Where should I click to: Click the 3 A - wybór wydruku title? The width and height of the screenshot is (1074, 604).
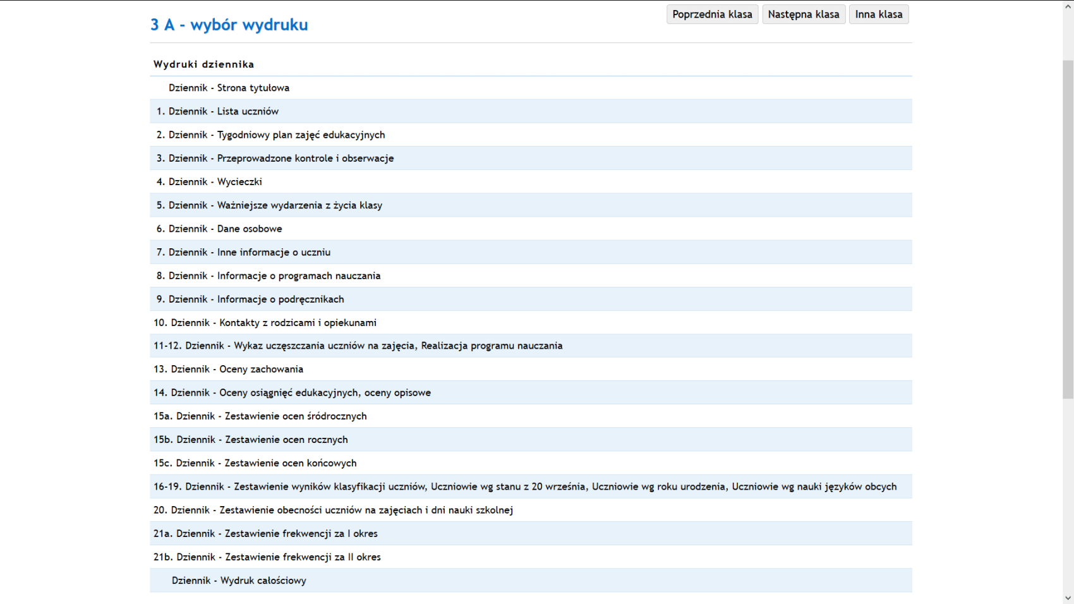pos(229,25)
